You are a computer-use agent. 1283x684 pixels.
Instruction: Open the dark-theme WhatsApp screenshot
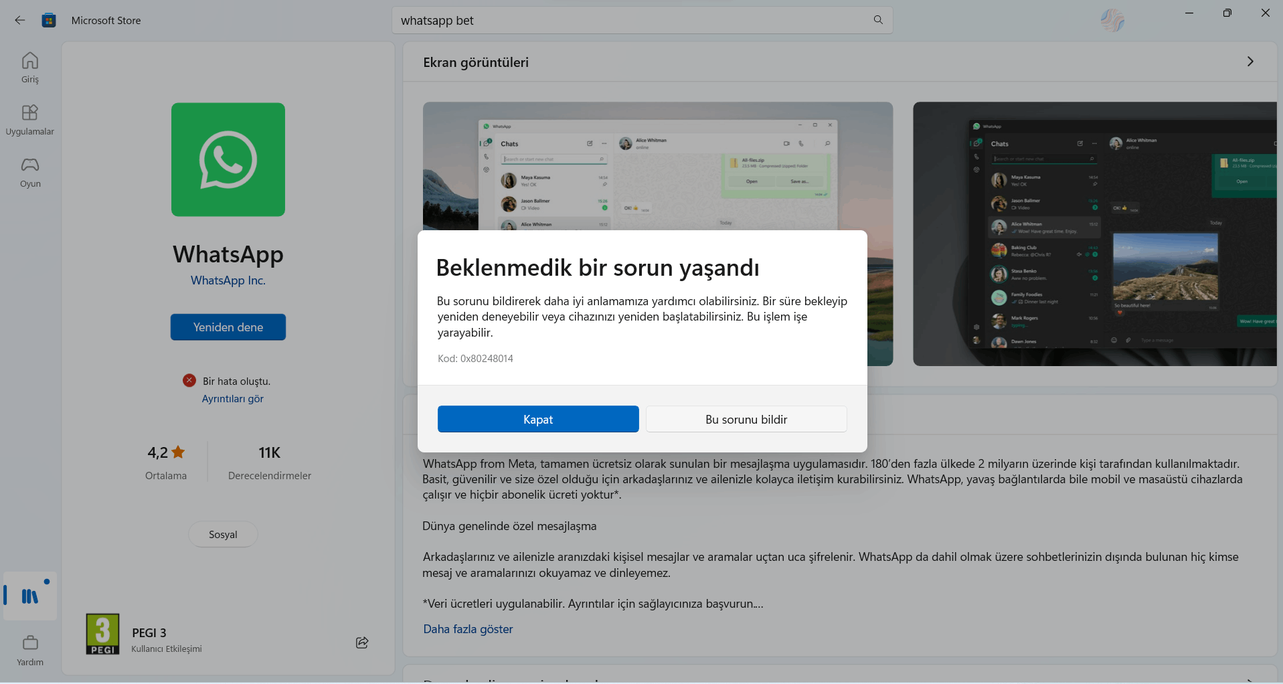(x=1095, y=234)
